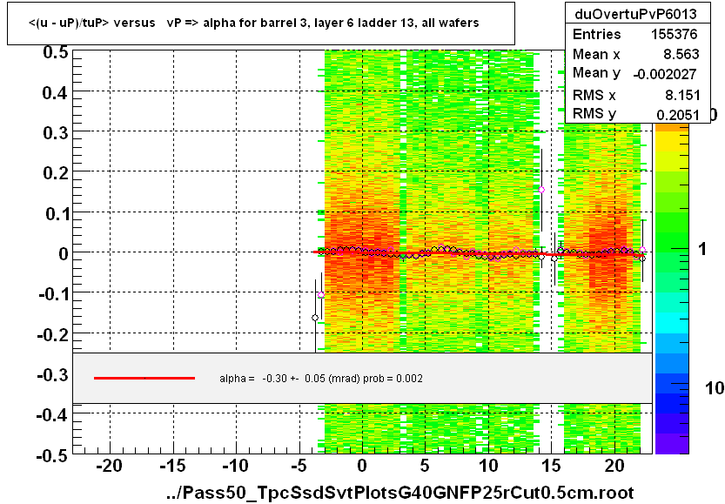Click the x-axis tick label -15
Viewport: 725px width, 504px height.
173,466
